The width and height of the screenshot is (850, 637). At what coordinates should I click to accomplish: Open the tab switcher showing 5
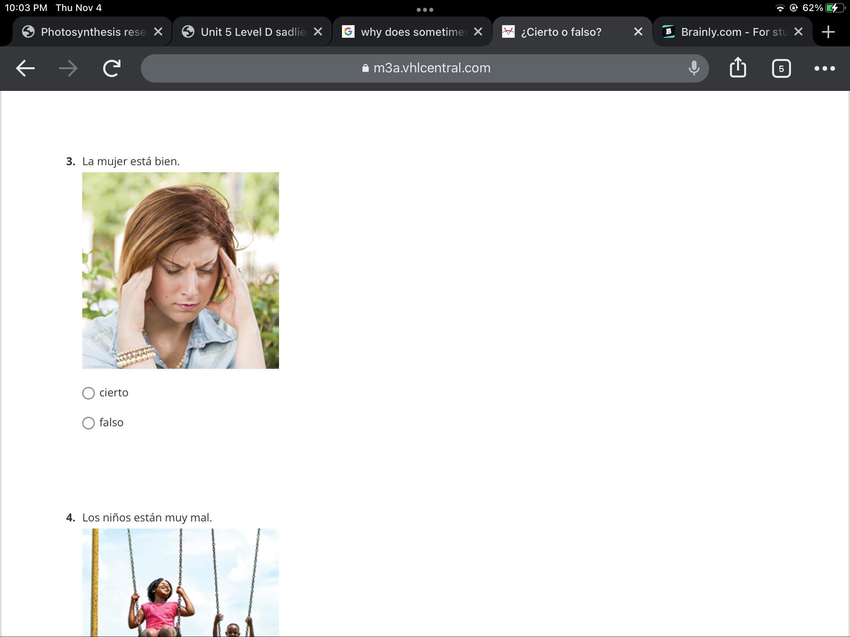(781, 68)
